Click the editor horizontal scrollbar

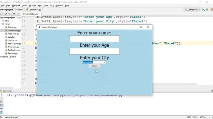(174, 84)
